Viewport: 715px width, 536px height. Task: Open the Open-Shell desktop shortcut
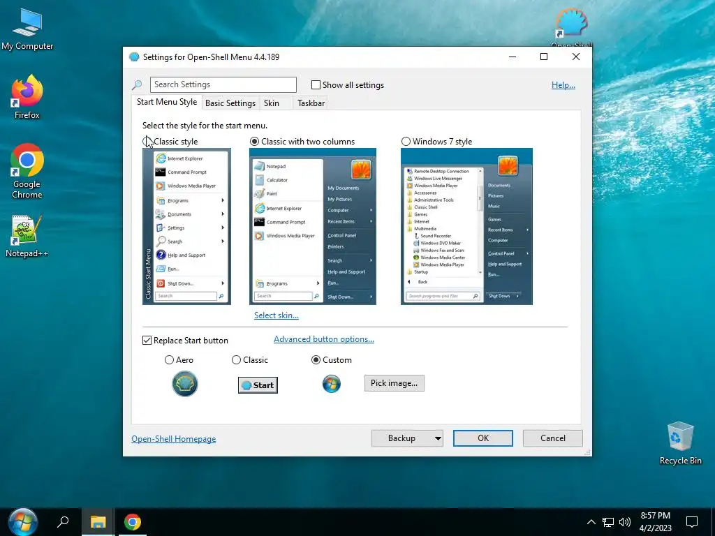click(571, 27)
